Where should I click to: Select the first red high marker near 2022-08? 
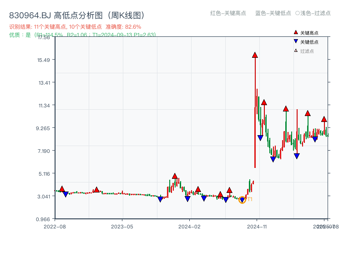(x=62, y=189)
